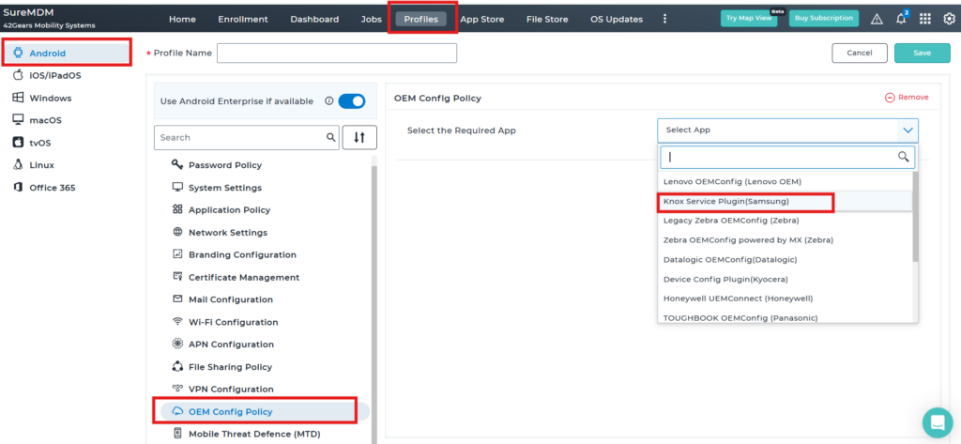
Task: Open the File Store tab
Action: pyautogui.click(x=547, y=19)
